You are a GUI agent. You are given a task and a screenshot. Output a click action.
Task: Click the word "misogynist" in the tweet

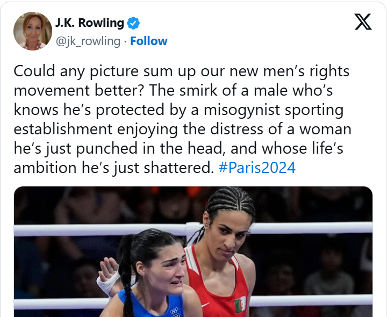click(242, 110)
